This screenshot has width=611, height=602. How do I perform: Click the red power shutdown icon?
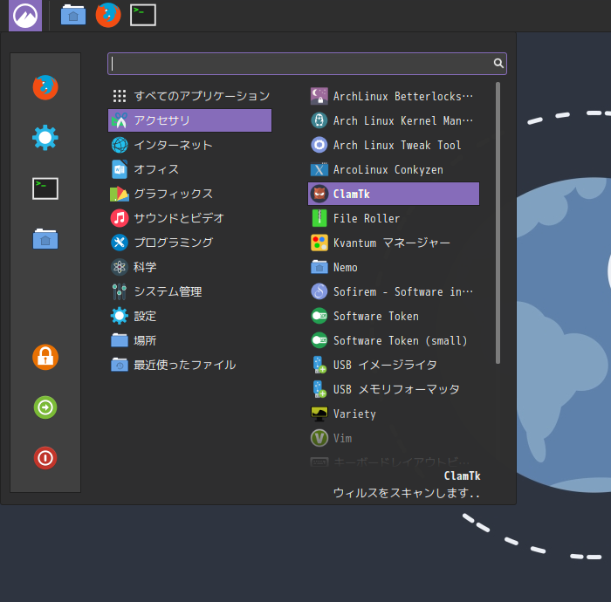click(45, 457)
